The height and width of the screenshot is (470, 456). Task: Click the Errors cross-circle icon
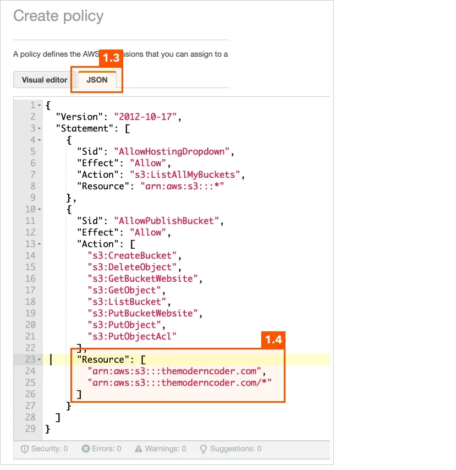pos(85,449)
